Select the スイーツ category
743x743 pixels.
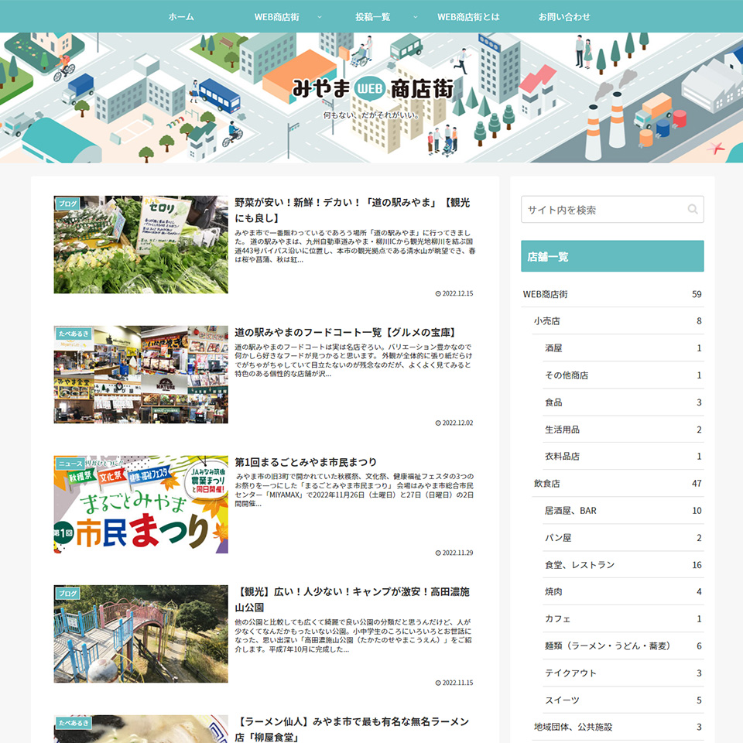click(x=562, y=700)
